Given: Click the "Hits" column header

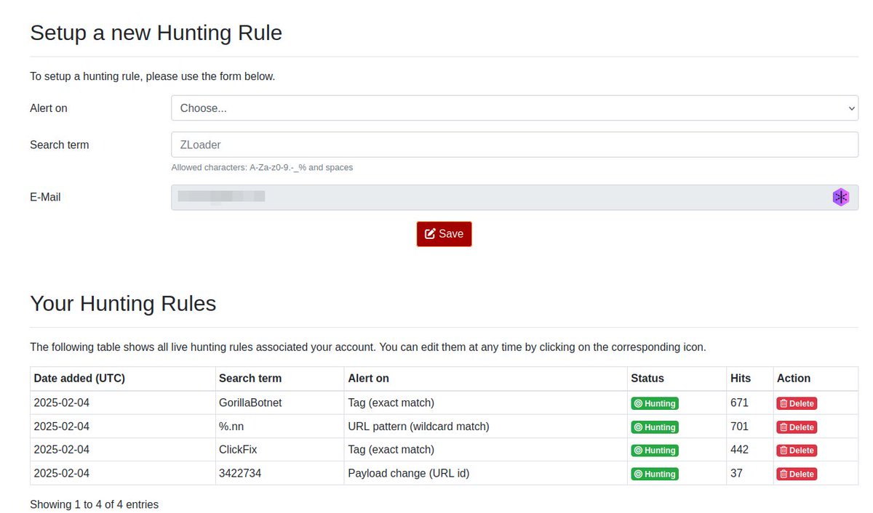Looking at the screenshot, I should [x=740, y=378].
